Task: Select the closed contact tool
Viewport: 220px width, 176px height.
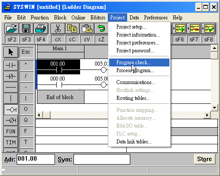Action: click(x=11, y=76)
